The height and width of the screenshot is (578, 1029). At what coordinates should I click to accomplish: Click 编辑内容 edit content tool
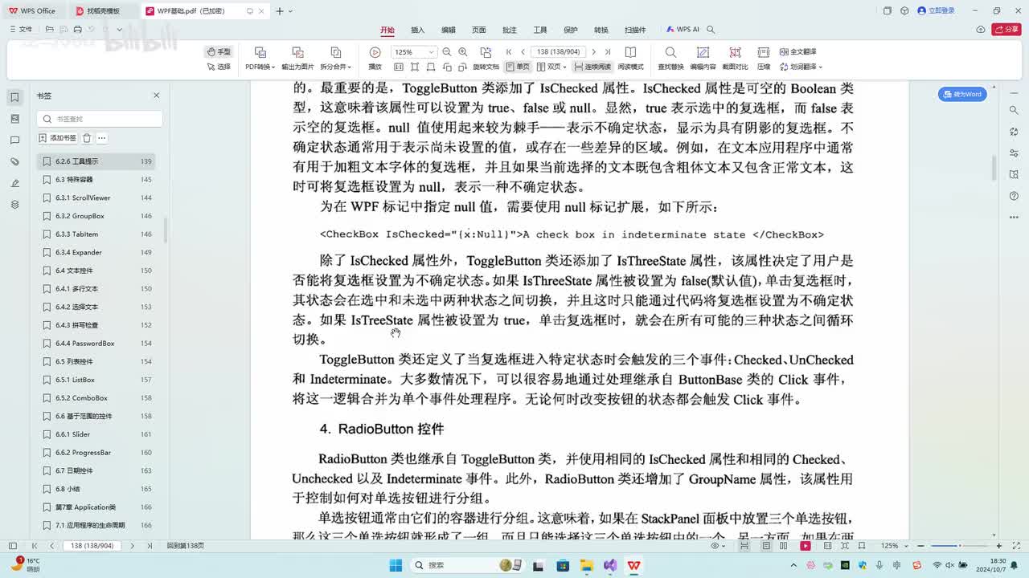pos(703,59)
